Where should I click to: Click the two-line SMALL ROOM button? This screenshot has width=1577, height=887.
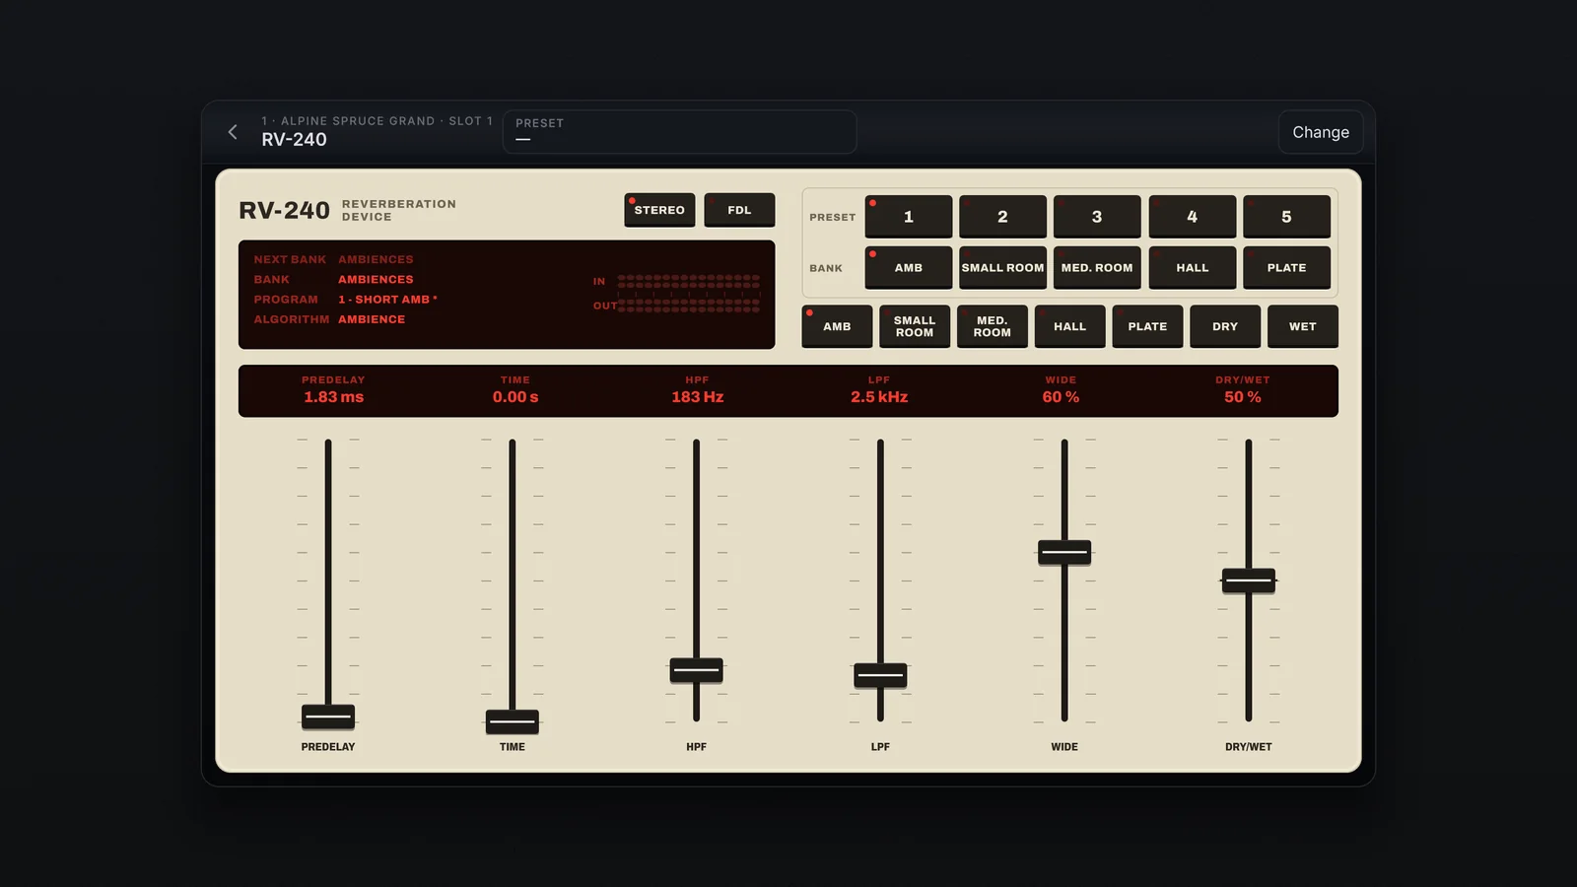click(x=915, y=326)
